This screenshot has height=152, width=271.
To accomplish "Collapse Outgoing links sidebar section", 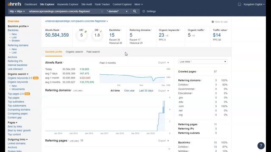I will 18,139.
